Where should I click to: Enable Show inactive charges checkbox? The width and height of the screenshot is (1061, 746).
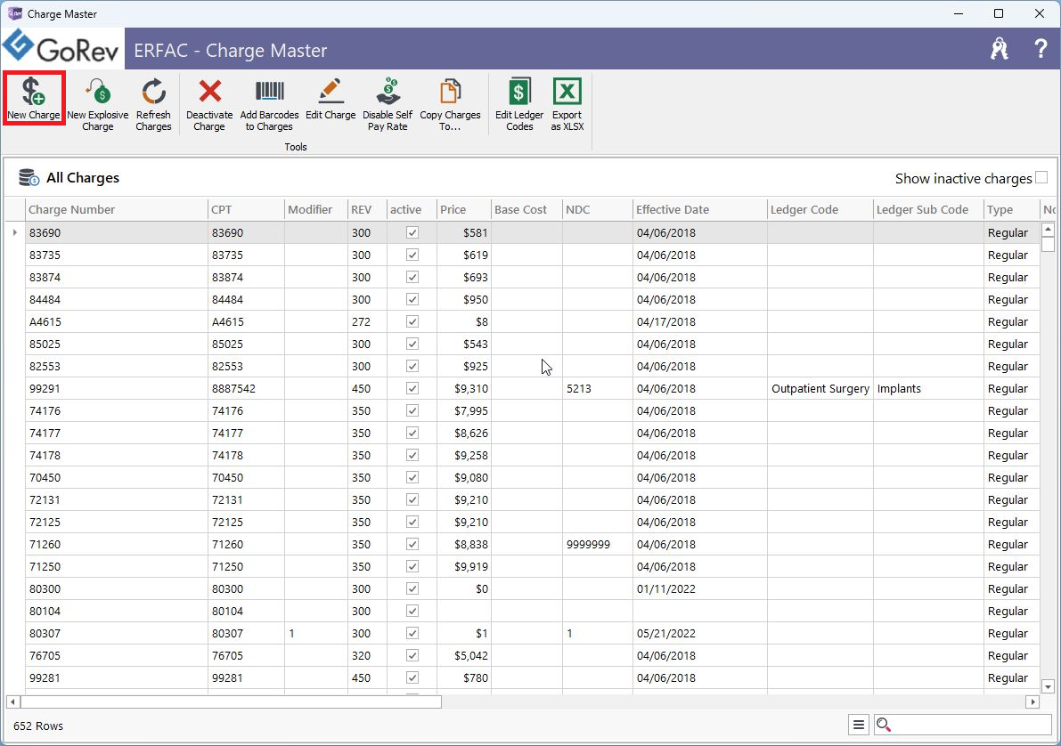[1041, 177]
